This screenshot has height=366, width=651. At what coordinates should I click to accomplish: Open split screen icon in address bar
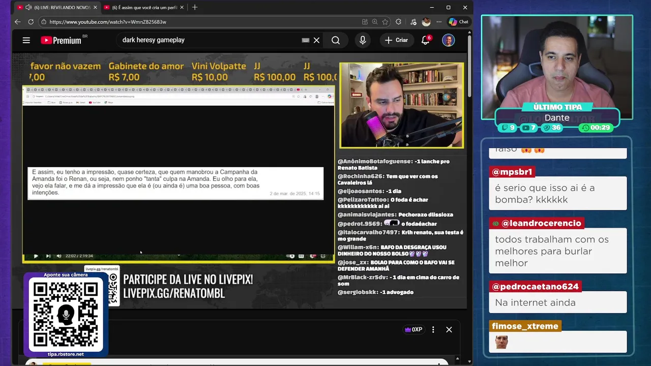tap(365, 22)
